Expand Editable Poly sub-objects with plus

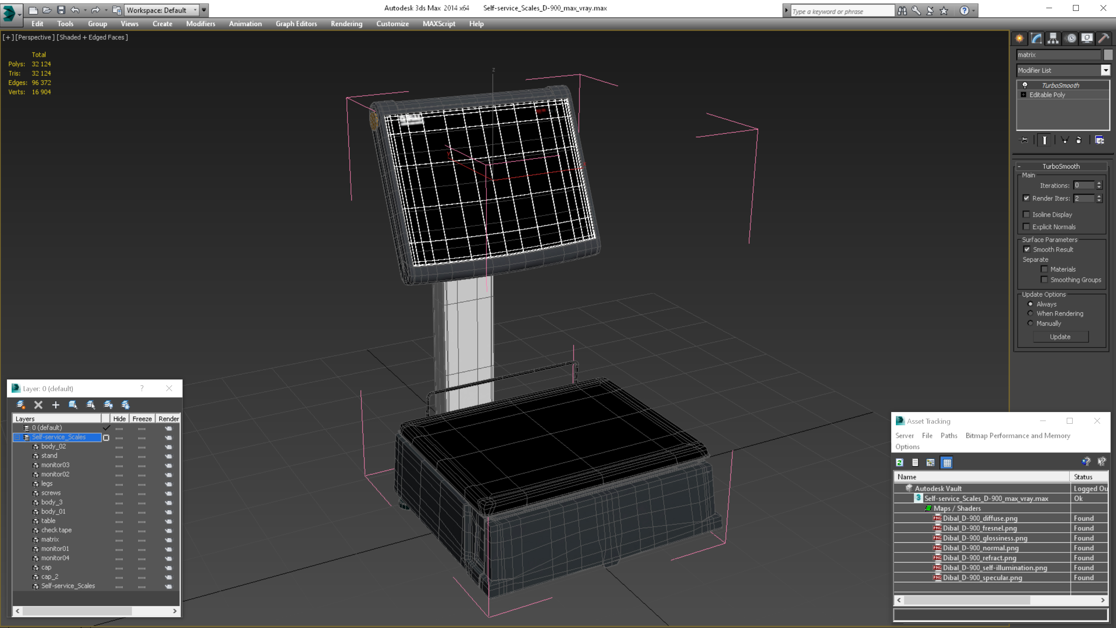coord(1023,95)
